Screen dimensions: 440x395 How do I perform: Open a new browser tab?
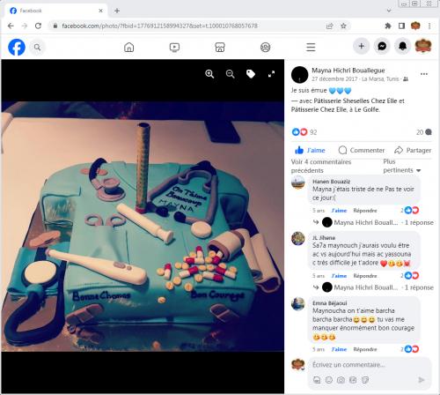coord(117,11)
